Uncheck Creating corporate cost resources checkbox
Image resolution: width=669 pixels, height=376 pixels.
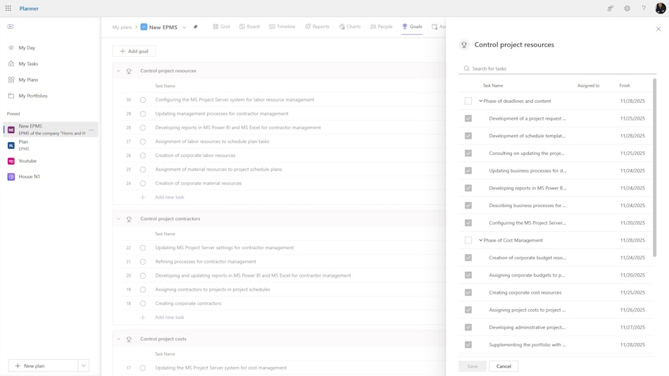click(468, 293)
